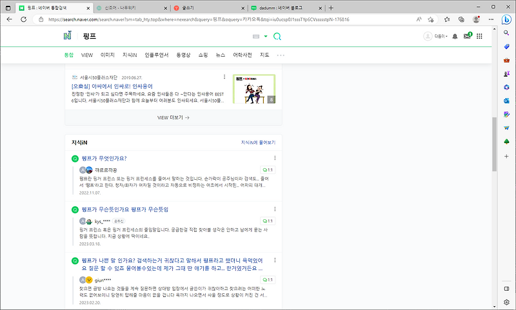This screenshot has width=516, height=310.
Task: Open sidebar games chess icon
Action: (506, 73)
